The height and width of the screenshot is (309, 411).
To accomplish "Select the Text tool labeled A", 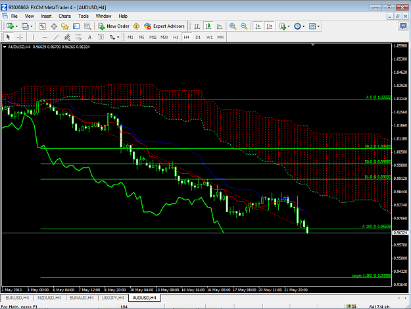I will [89, 37].
